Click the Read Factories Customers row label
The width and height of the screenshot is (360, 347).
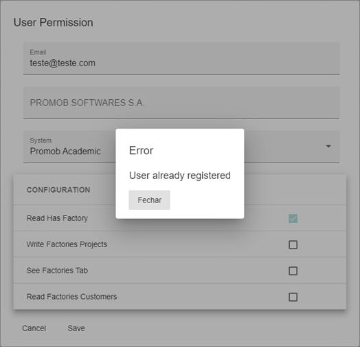71,297
